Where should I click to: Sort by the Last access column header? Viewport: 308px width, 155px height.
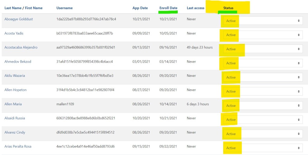195,8
